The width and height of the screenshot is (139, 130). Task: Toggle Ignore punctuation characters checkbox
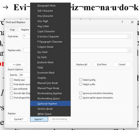tap(81, 93)
